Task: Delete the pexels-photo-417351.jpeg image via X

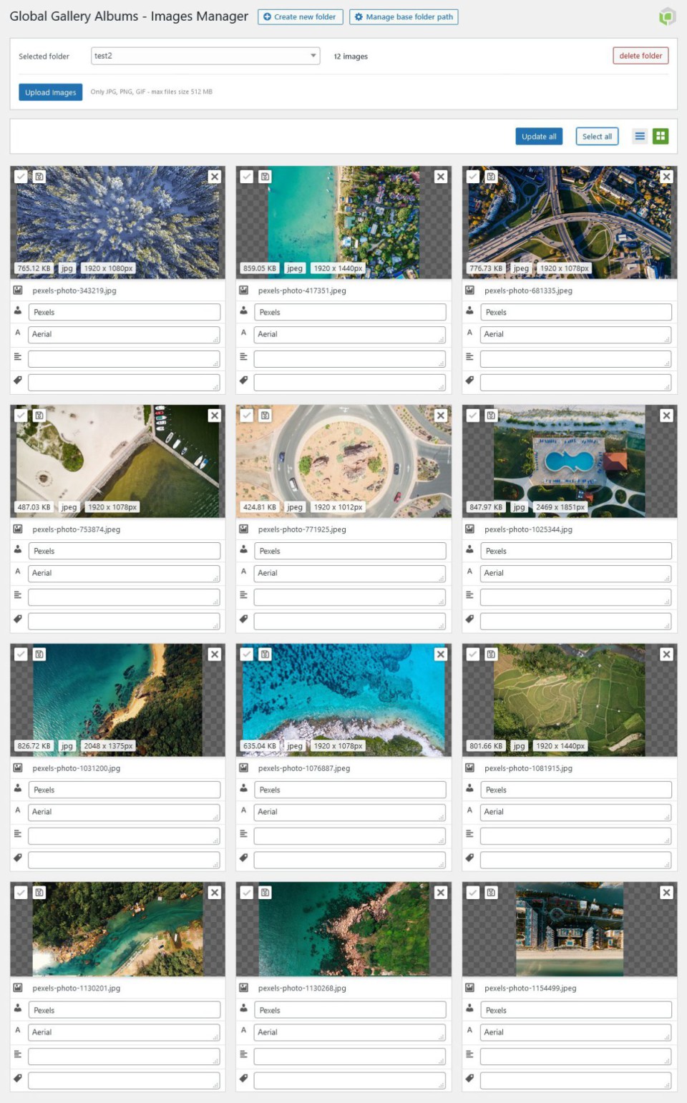Action: 441,177
